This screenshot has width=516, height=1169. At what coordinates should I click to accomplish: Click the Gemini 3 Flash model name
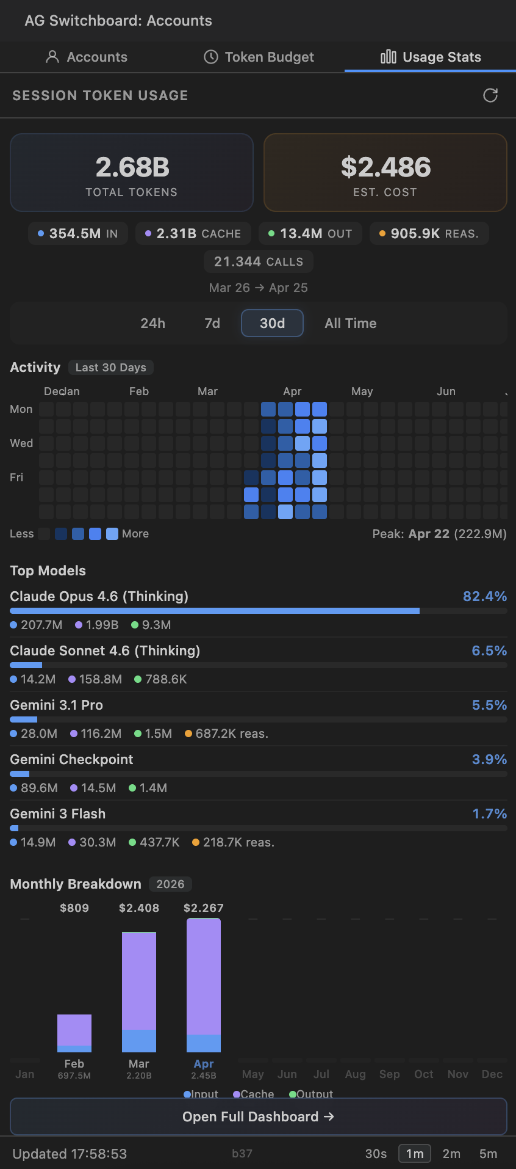click(x=58, y=814)
